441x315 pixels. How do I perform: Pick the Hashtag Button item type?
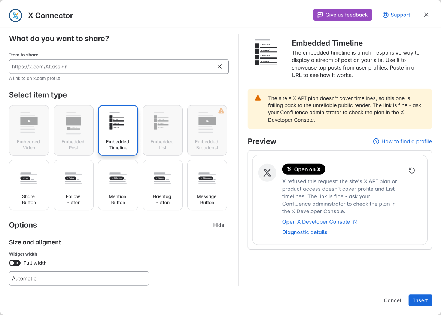pos(162,185)
